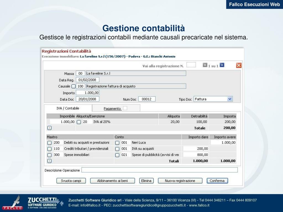Toggle checkbox beside Conto IVA su acquisti

117,149
